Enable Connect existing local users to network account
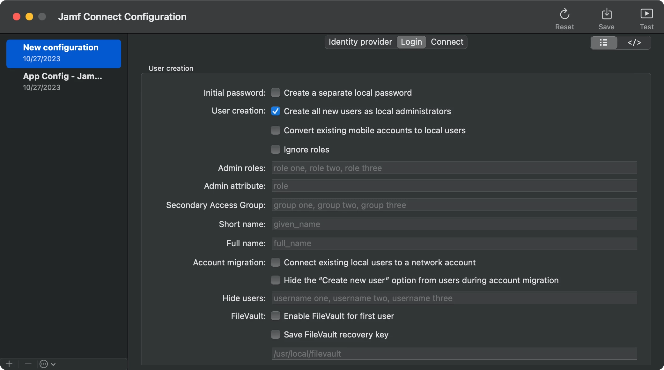664x370 pixels. (276, 262)
